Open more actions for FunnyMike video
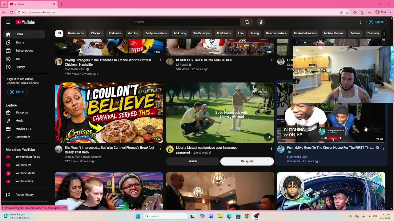 (x=383, y=148)
